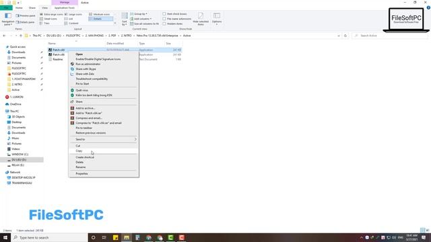Open Task View on the taskbar
431x242 pixels.
pyautogui.click(x=104, y=237)
